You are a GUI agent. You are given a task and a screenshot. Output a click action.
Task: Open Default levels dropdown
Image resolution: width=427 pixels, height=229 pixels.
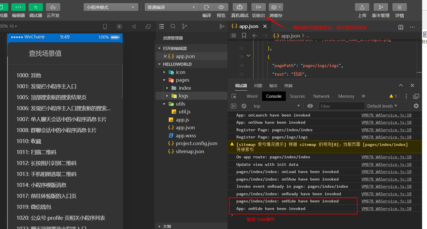point(382,106)
